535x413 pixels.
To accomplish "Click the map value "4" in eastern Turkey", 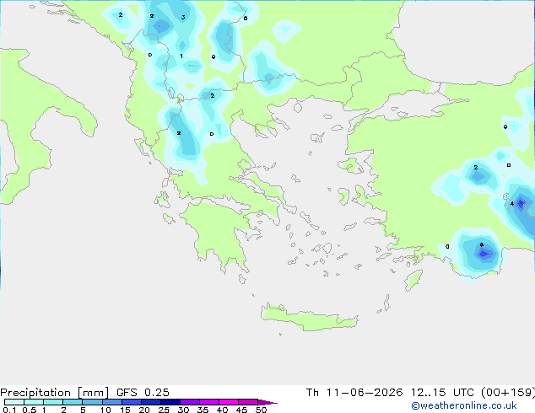I will (x=512, y=204).
